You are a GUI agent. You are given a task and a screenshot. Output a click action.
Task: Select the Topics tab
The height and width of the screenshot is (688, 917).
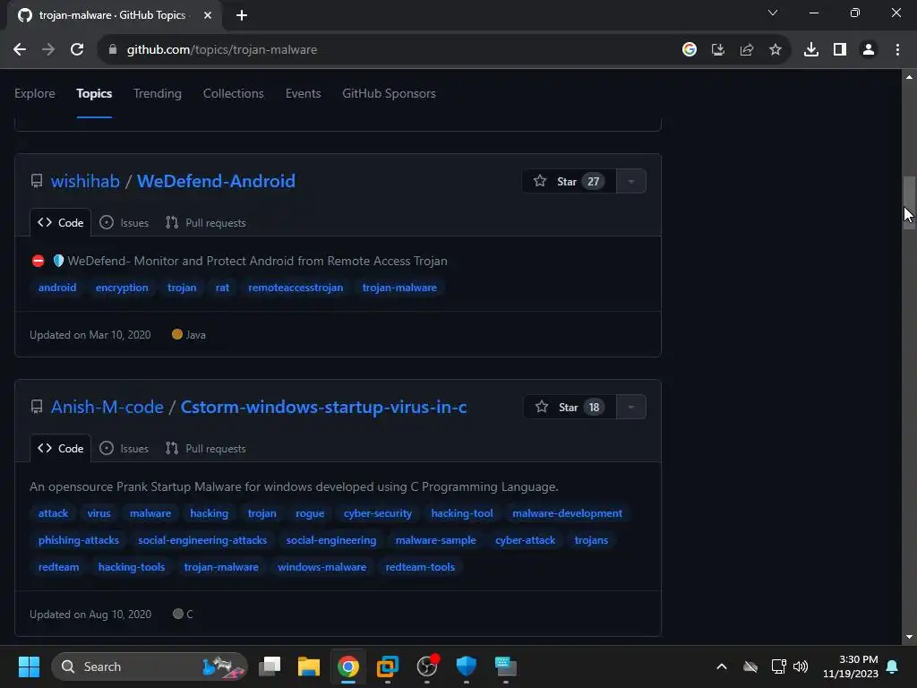tap(94, 93)
